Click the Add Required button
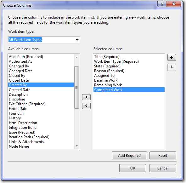This screenshot has width=186, height=183. click(x=129, y=156)
